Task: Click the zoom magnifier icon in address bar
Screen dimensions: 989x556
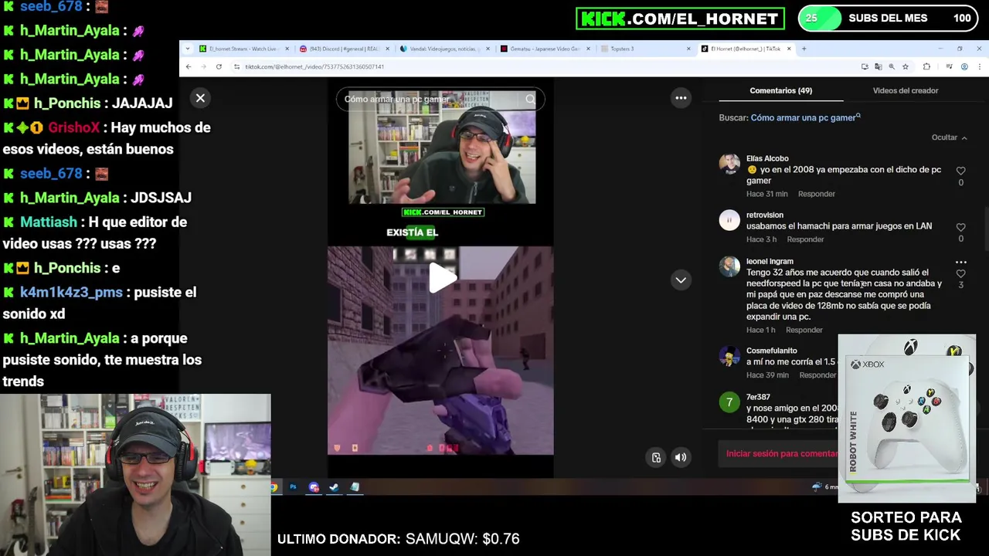Action: click(892, 67)
